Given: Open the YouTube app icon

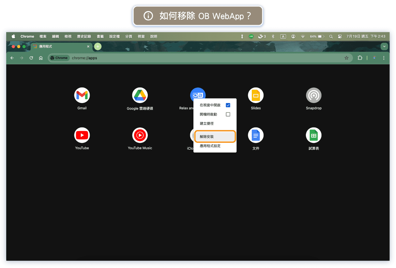Looking at the screenshot, I should click(82, 135).
